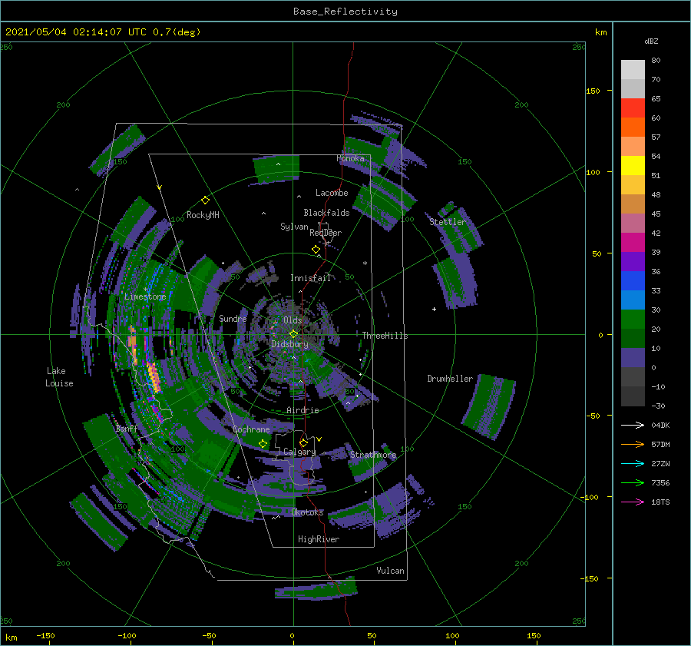Click the Airdrie city label
This screenshot has width=691, height=646.
pos(303,410)
